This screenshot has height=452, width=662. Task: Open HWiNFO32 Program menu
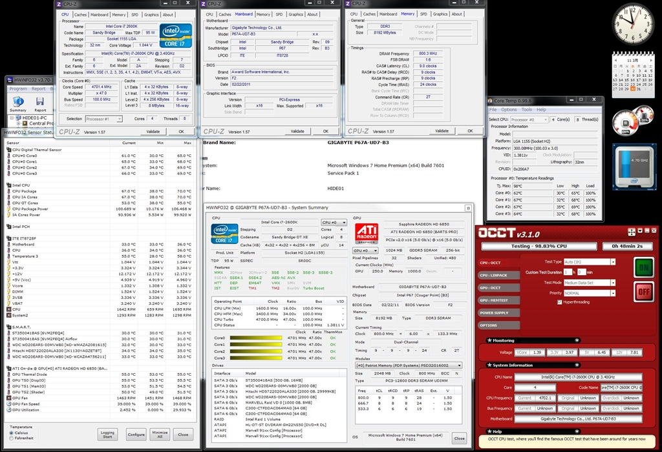coord(18,89)
